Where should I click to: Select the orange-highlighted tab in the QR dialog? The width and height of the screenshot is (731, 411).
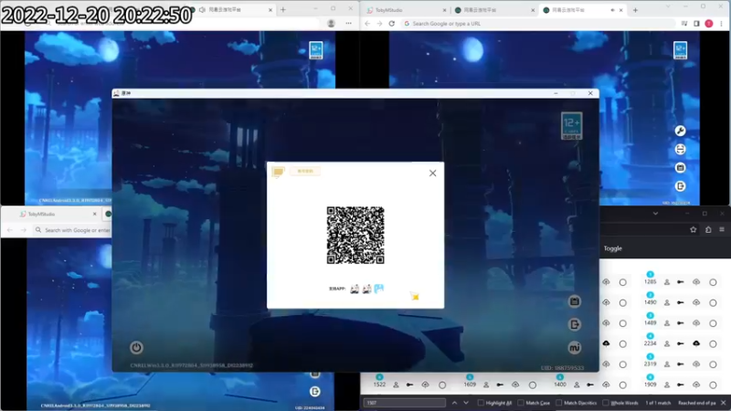coord(305,171)
